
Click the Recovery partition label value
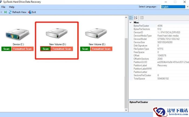tap(162, 65)
